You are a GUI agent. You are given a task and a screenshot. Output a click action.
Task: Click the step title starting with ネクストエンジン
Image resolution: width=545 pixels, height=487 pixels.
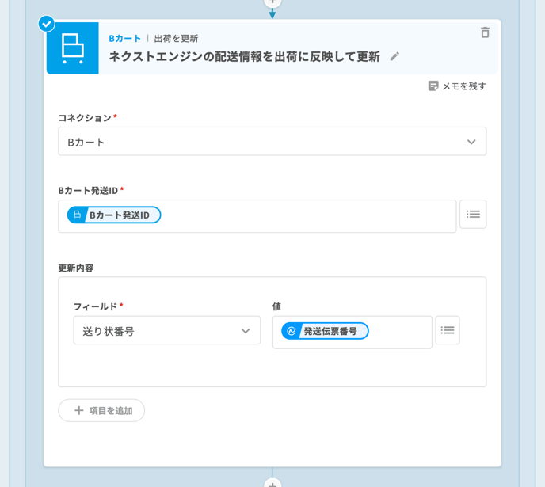[x=244, y=56]
